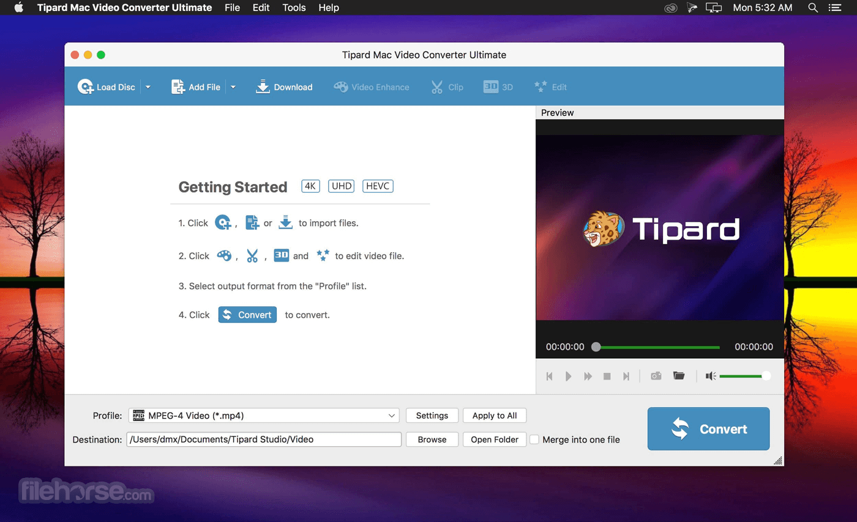Open the Edit tool in the toolbar

[550, 87]
